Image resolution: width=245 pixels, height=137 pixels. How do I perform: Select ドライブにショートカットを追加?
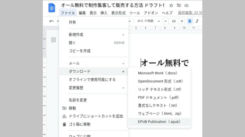point(94,116)
